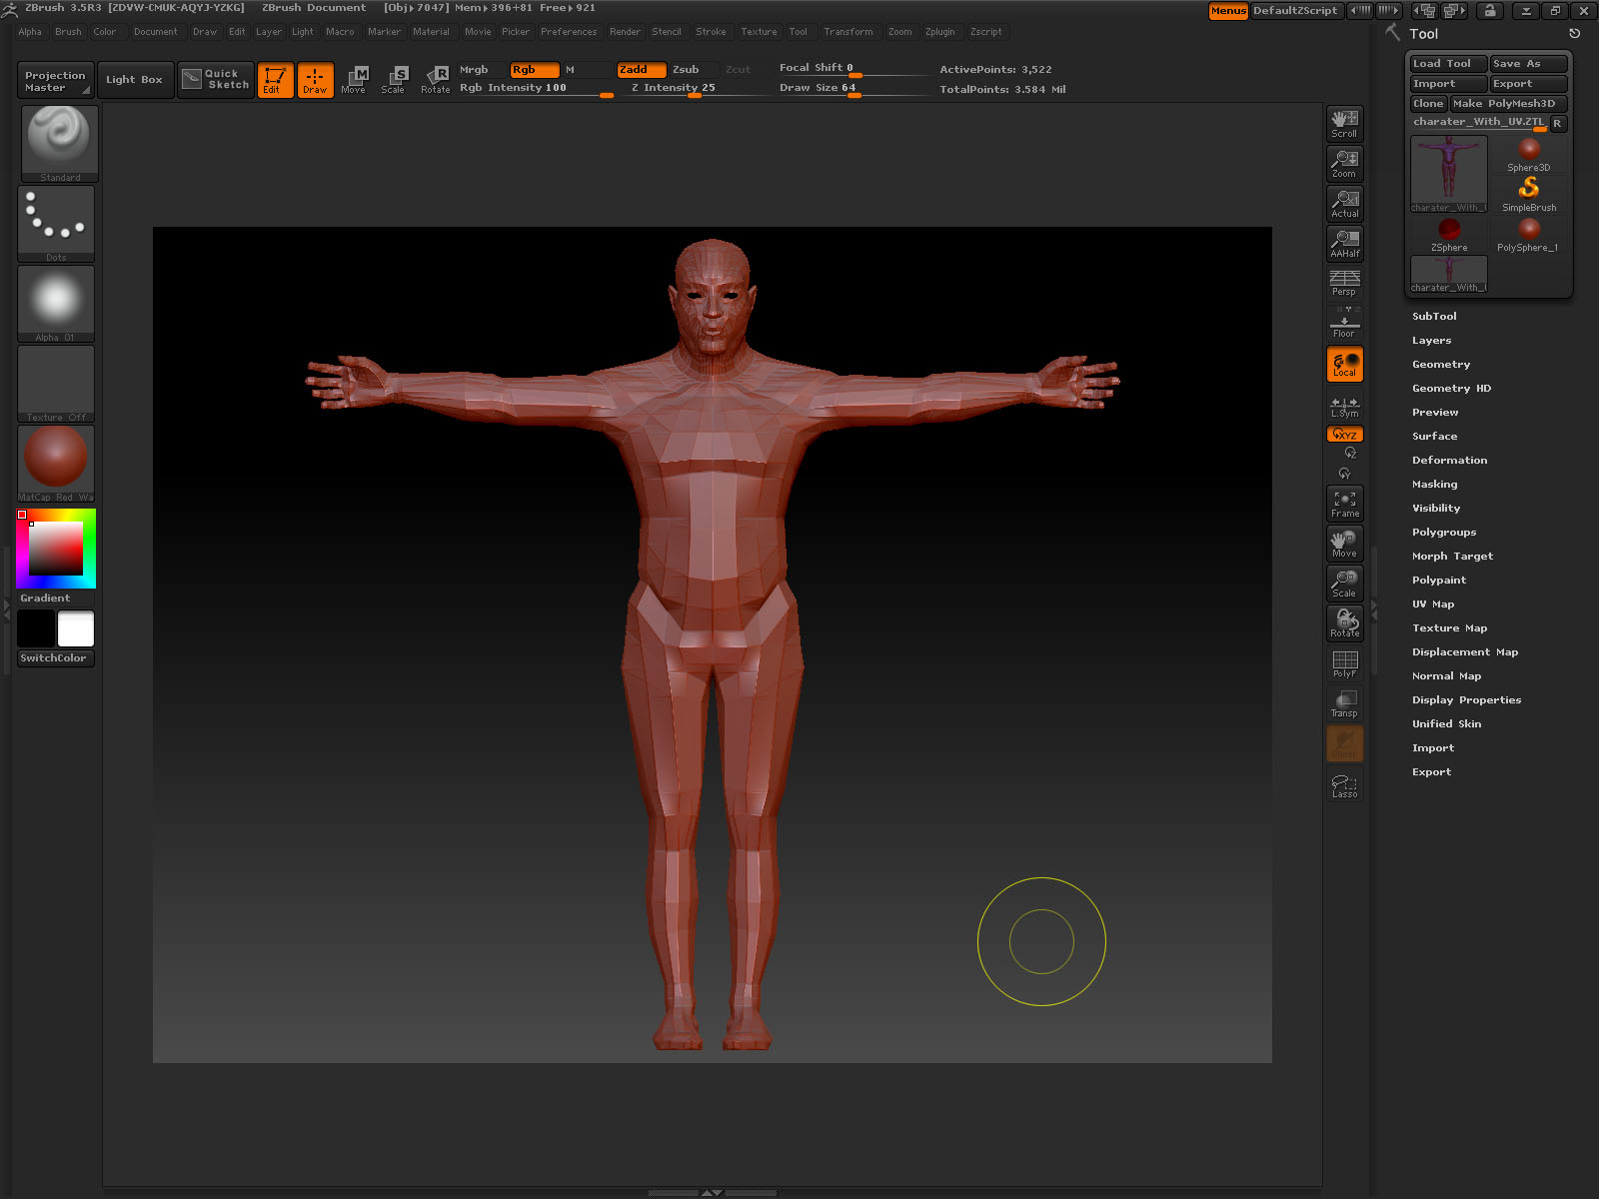Expand the Layers section
1599x1199 pixels.
tap(1431, 341)
